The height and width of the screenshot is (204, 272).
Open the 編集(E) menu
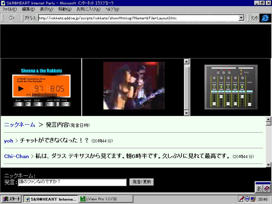click(28, 10)
